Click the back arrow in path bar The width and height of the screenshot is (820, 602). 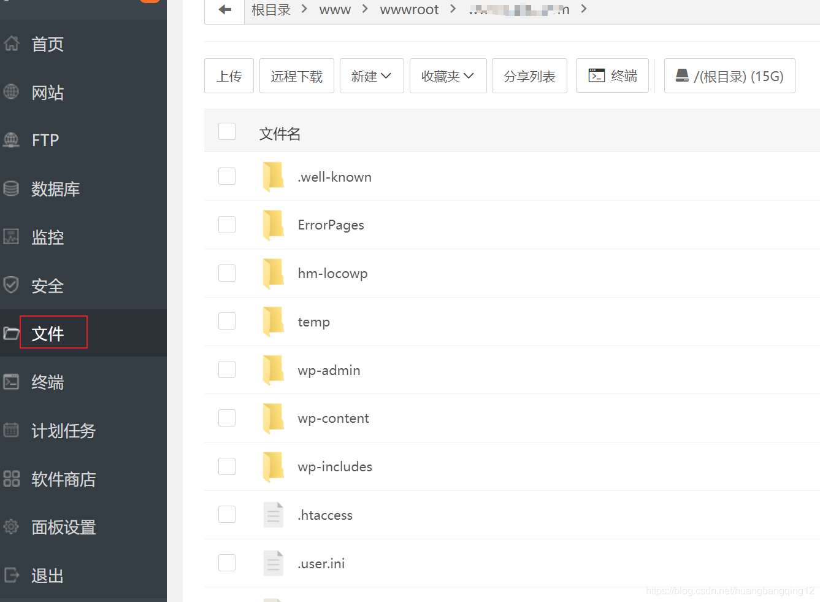coord(225,9)
